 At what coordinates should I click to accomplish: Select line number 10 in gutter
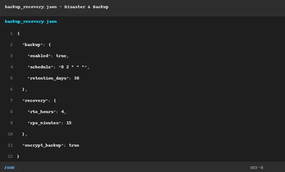[x=10, y=134]
